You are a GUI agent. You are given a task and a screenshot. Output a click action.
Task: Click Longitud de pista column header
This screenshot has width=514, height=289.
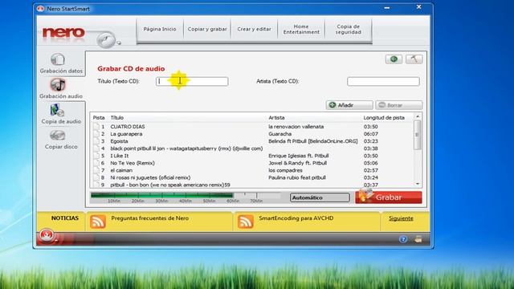[384, 118]
